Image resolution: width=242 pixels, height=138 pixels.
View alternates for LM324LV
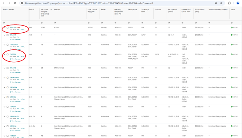tap(15, 102)
